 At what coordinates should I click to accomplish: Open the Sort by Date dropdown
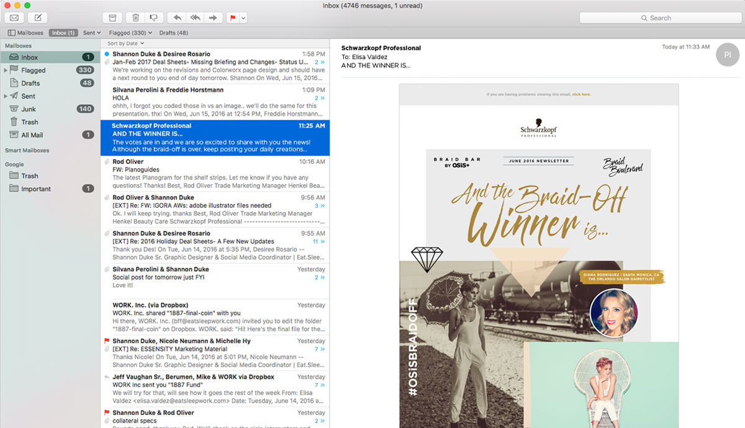point(125,43)
